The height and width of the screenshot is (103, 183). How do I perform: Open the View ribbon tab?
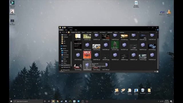point(76,30)
